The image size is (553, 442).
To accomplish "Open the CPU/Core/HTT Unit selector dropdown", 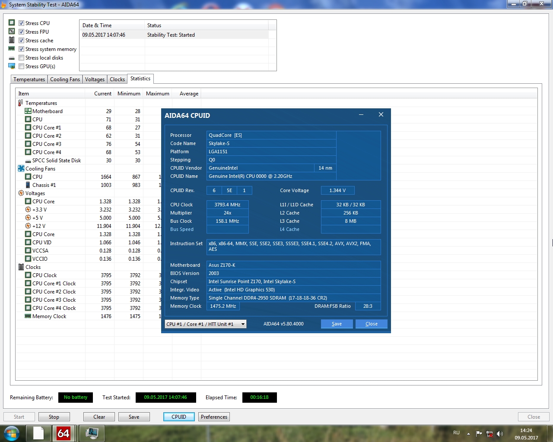I will tap(206, 324).
